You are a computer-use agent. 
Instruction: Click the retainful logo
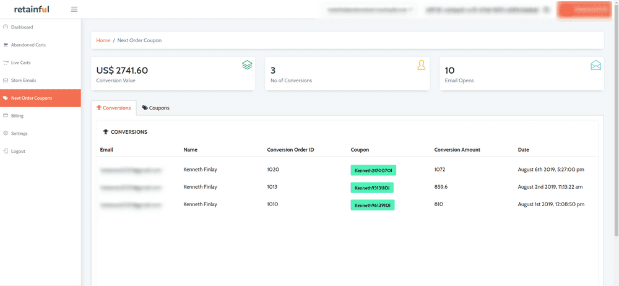[32, 9]
